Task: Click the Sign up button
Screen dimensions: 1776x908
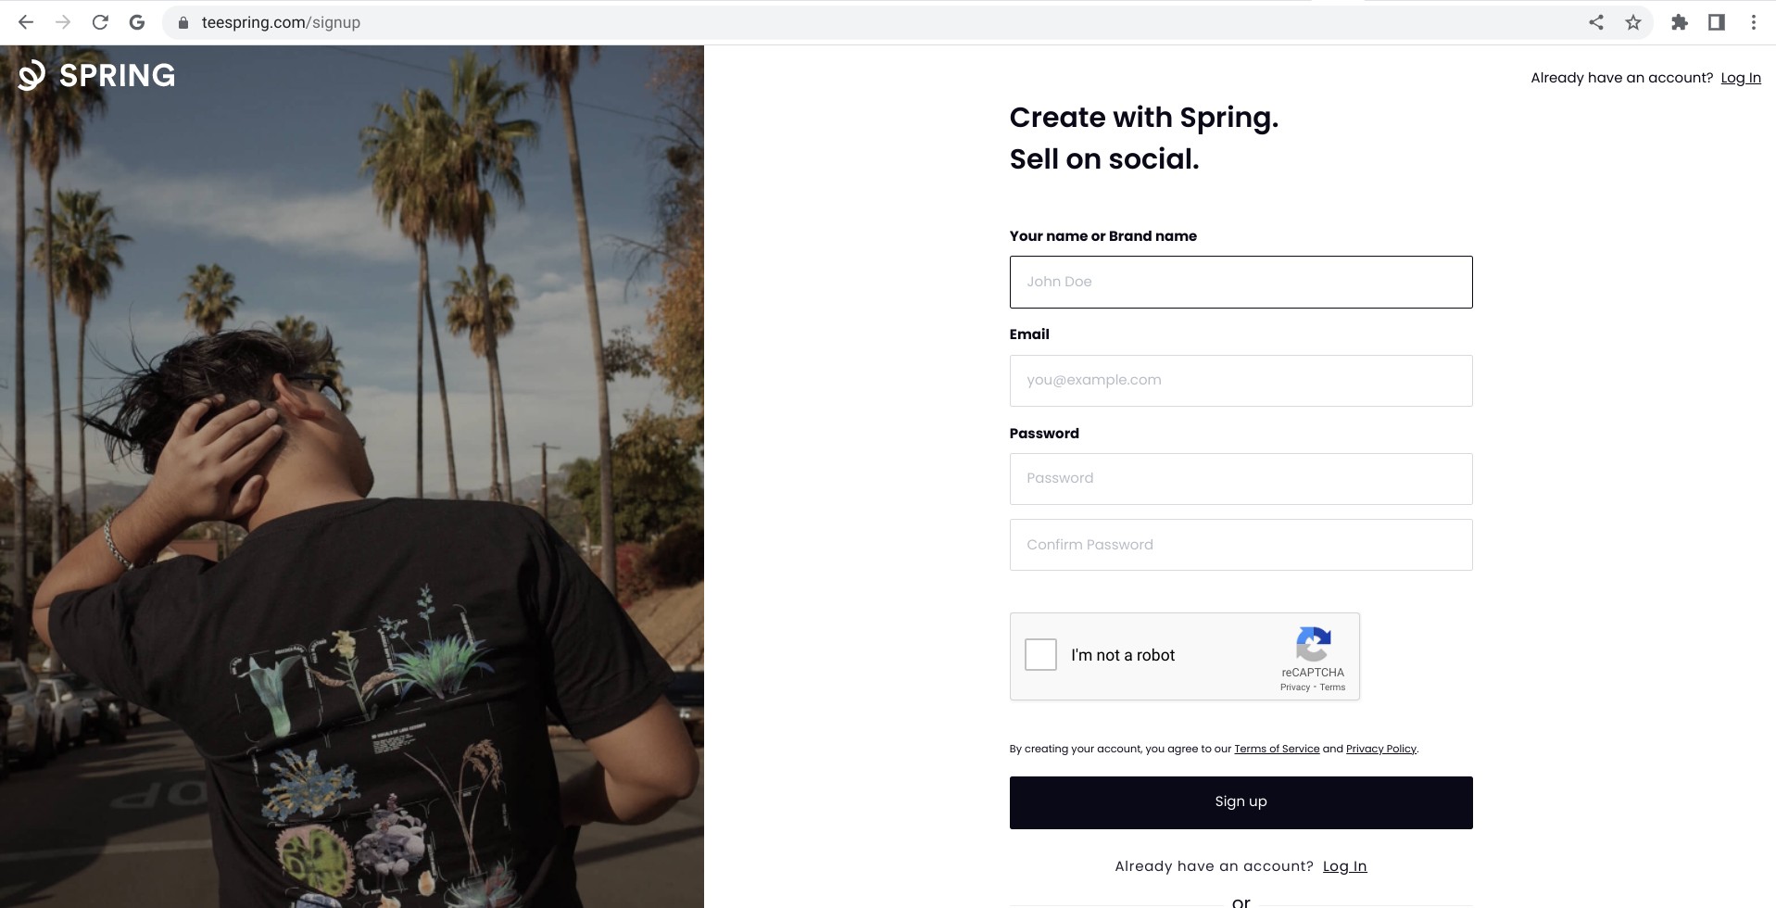Action: pos(1241,802)
